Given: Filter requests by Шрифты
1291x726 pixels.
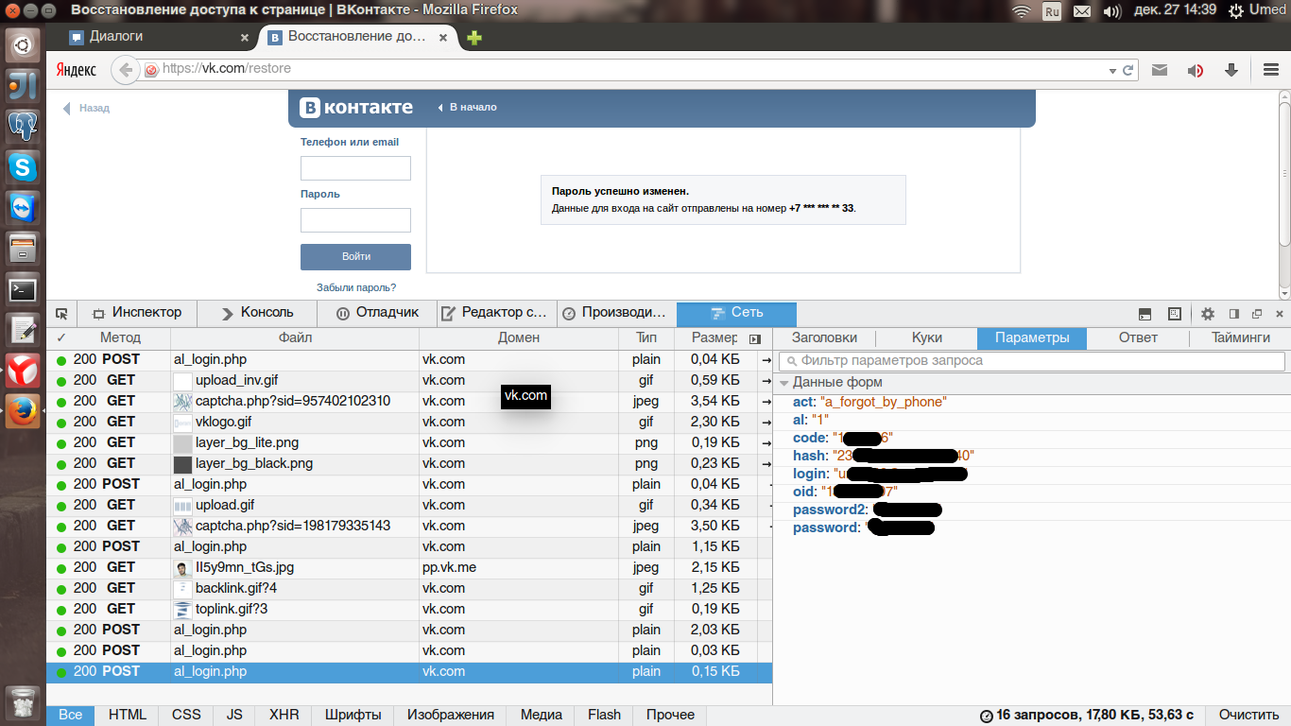Looking at the screenshot, I should tap(353, 716).
